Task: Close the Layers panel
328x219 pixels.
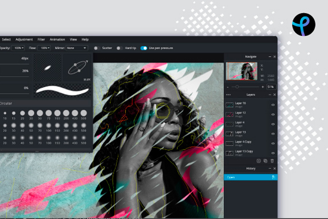Action: (x=275, y=95)
